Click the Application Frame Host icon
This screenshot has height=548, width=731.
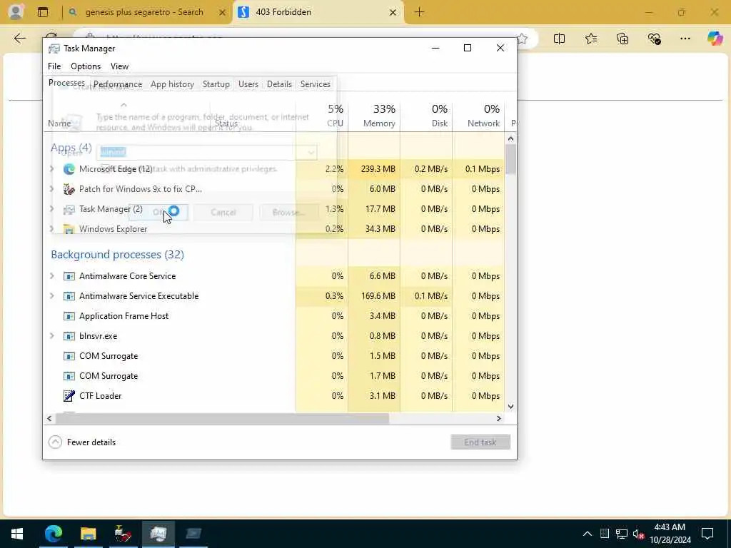click(x=69, y=316)
